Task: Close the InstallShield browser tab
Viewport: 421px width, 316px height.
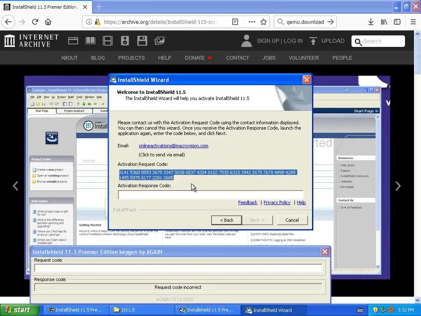Action: point(85,7)
